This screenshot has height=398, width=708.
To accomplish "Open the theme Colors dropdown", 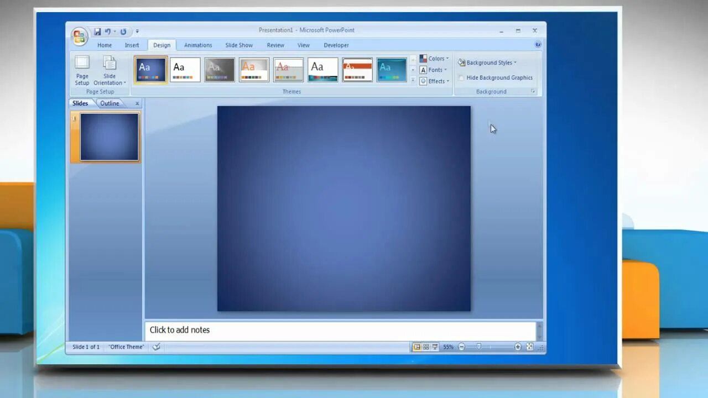I will (x=434, y=59).
